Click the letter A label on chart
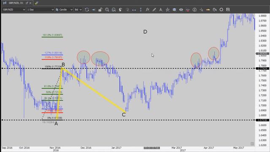This screenshot has height=152, width=270. [56, 124]
